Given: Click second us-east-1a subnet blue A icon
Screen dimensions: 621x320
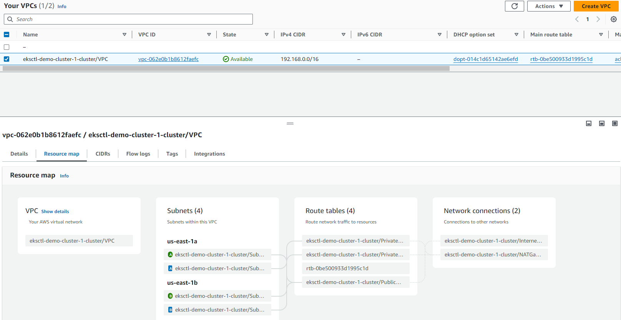Looking at the screenshot, I should pyautogui.click(x=170, y=268).
